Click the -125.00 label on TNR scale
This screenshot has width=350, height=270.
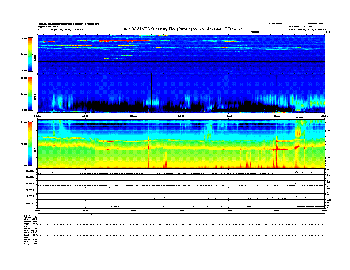click(x=23, y=122)
